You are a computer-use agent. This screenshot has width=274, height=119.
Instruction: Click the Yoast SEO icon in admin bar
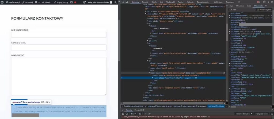point(71,2)
